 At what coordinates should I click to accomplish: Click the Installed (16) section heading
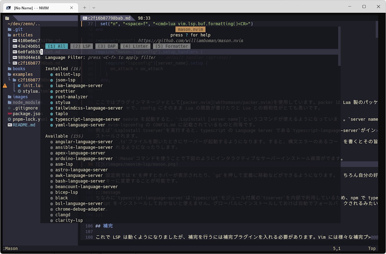(63, 69)
